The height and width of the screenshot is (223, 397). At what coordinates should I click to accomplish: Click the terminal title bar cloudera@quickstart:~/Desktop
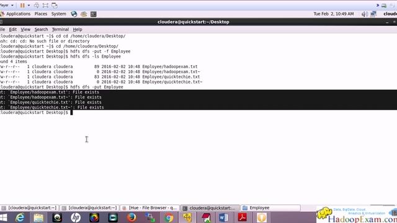[x=194, y=22]
